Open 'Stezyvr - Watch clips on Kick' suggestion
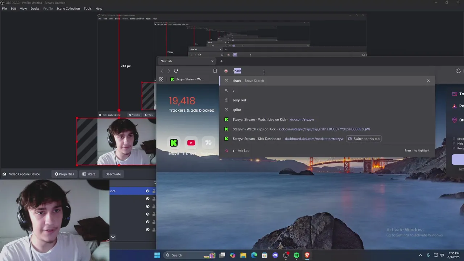 pos(327,129)
